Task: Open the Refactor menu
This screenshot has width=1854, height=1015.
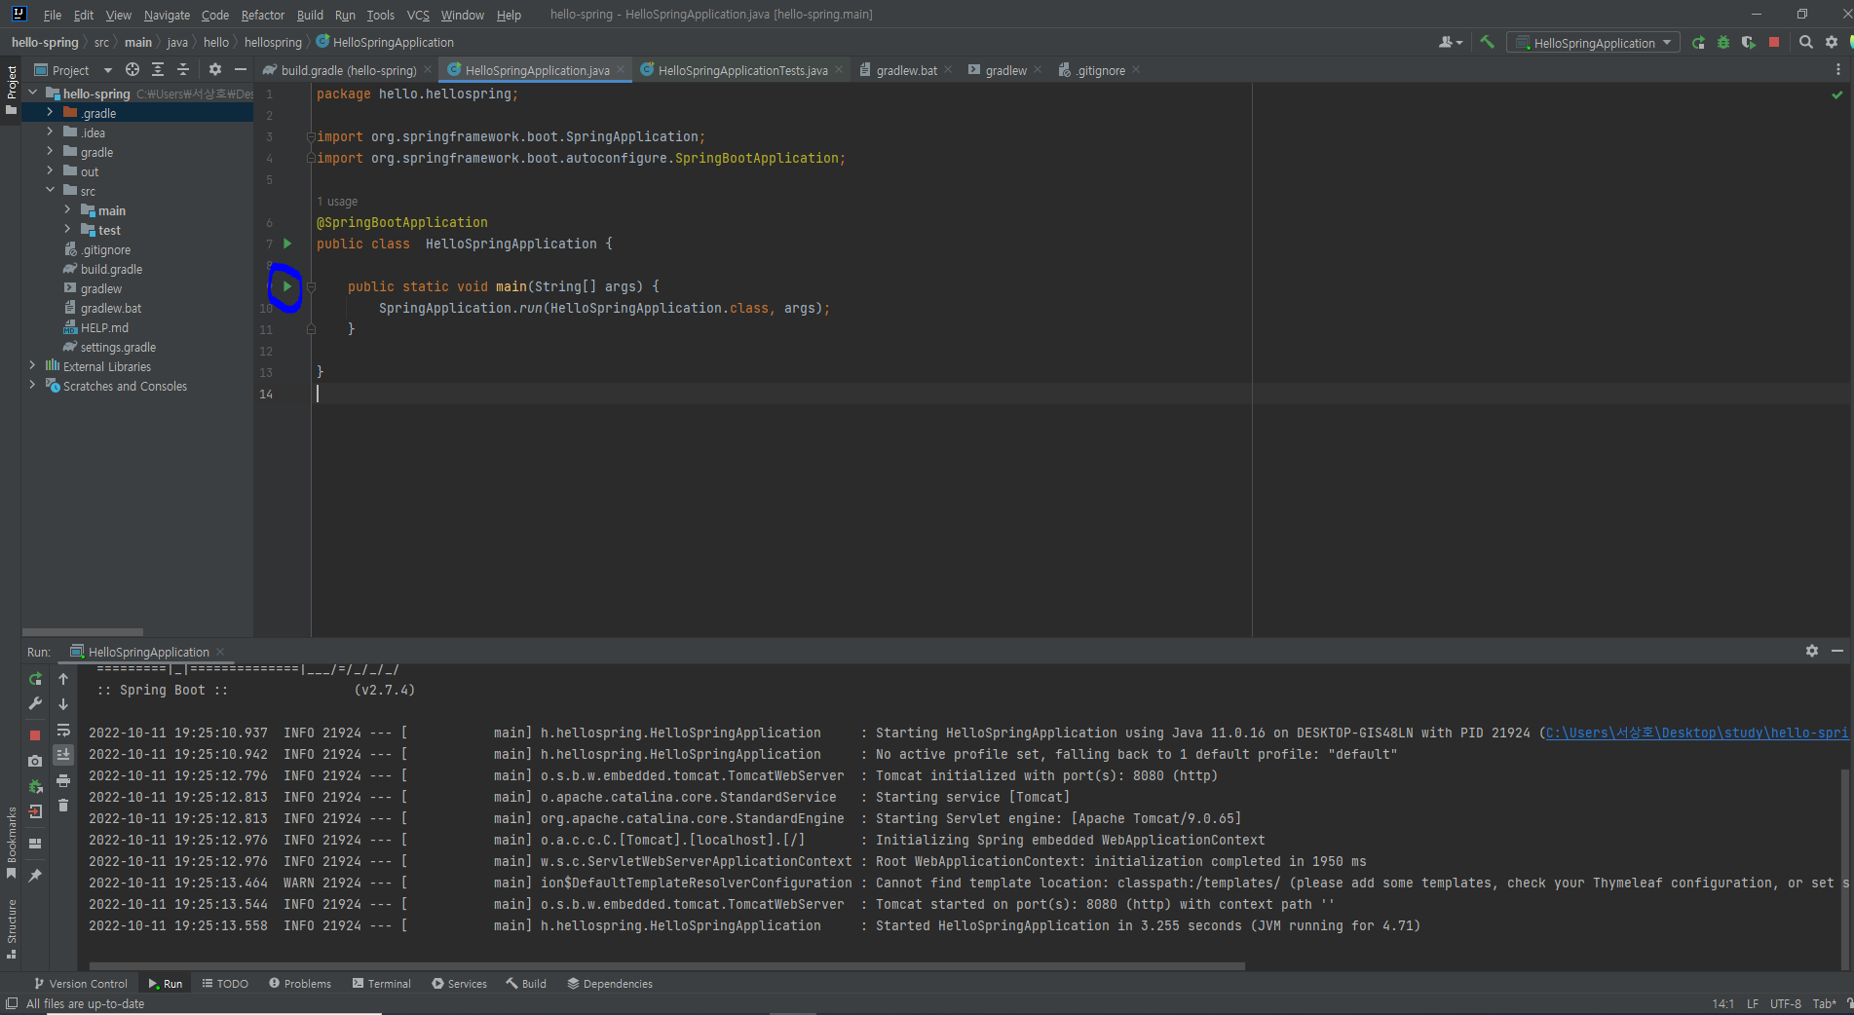Action: click(263, 15)
